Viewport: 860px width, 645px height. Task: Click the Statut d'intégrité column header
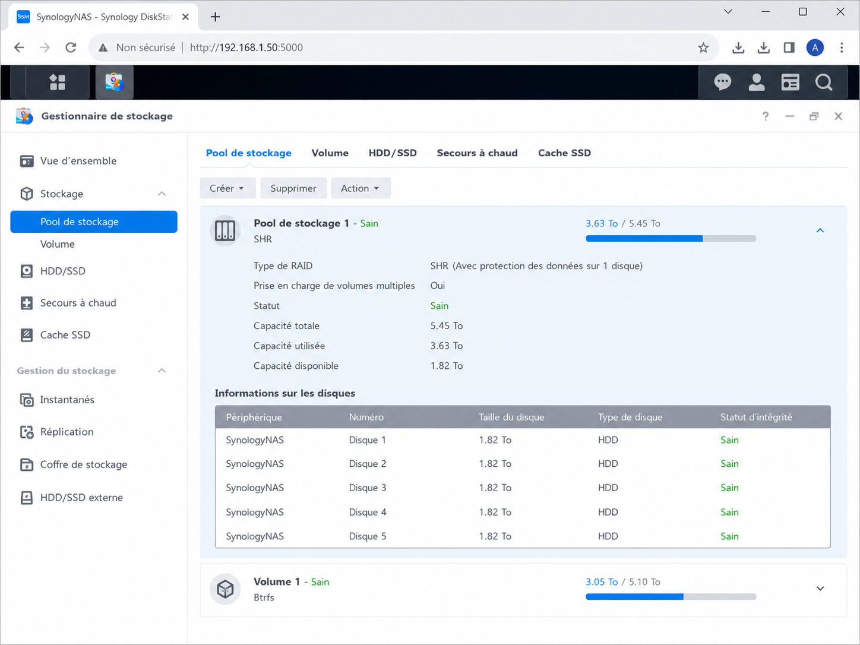click(756, 417)
